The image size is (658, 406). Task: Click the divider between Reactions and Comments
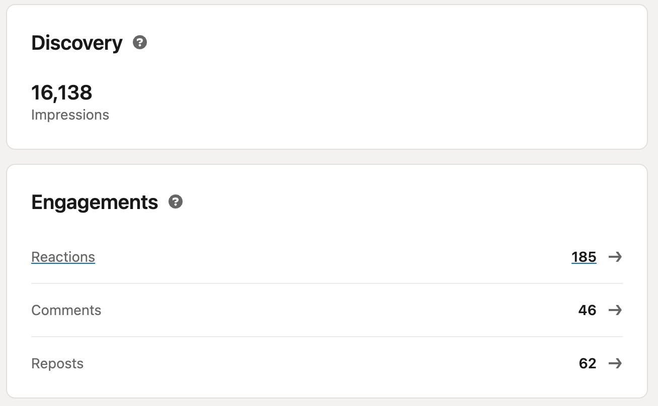[327, 283]
